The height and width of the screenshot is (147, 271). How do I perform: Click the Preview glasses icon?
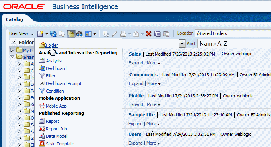coord(106,34)
